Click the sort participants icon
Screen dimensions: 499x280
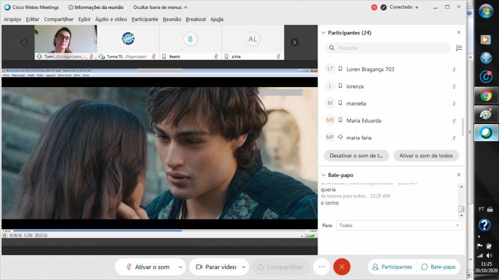[x=459, y=48]
